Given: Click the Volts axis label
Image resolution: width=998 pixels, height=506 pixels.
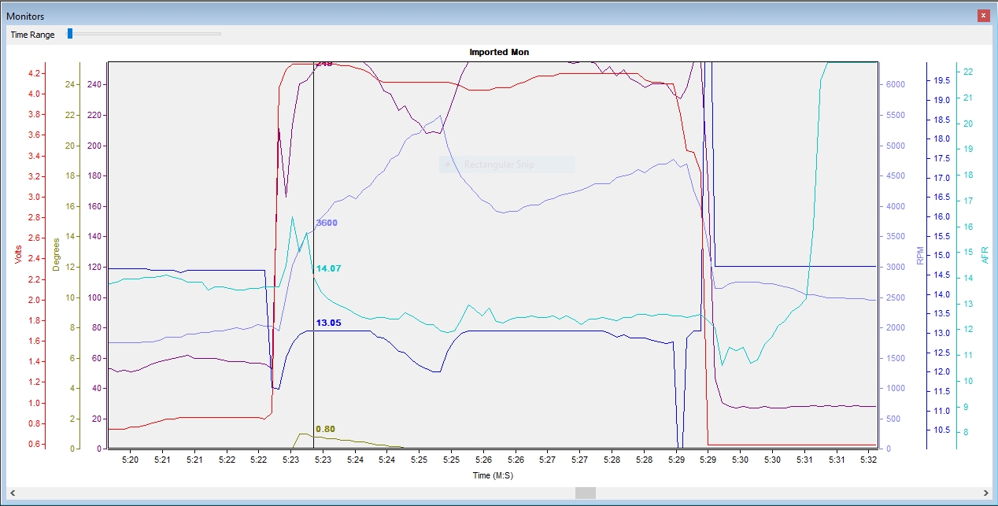Looking at the screenshot, I should pyautogui.click(x=18, y=255).
